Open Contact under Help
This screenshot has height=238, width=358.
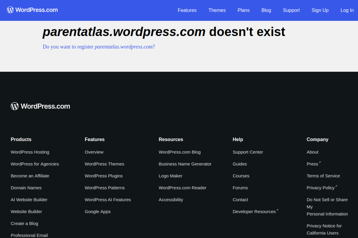tap(240, 200)
